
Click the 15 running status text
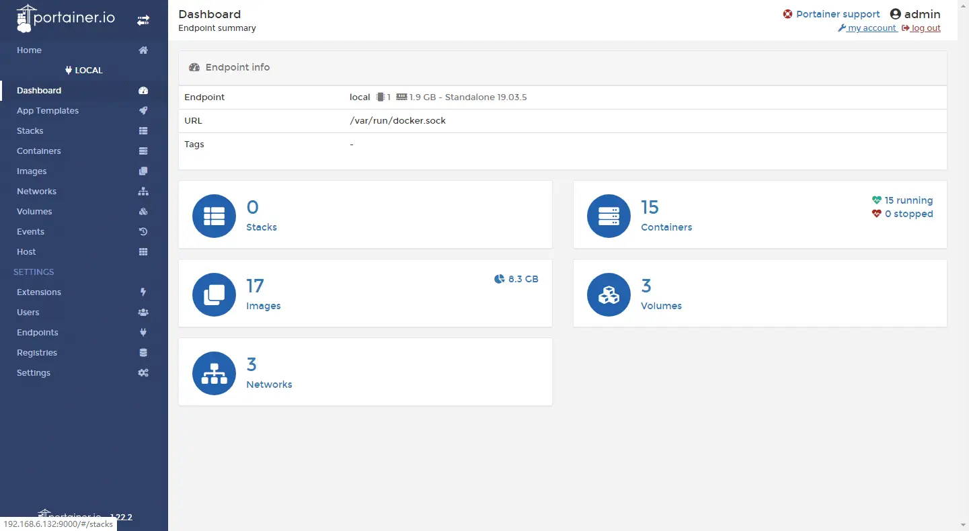click(x=908, y=200)
